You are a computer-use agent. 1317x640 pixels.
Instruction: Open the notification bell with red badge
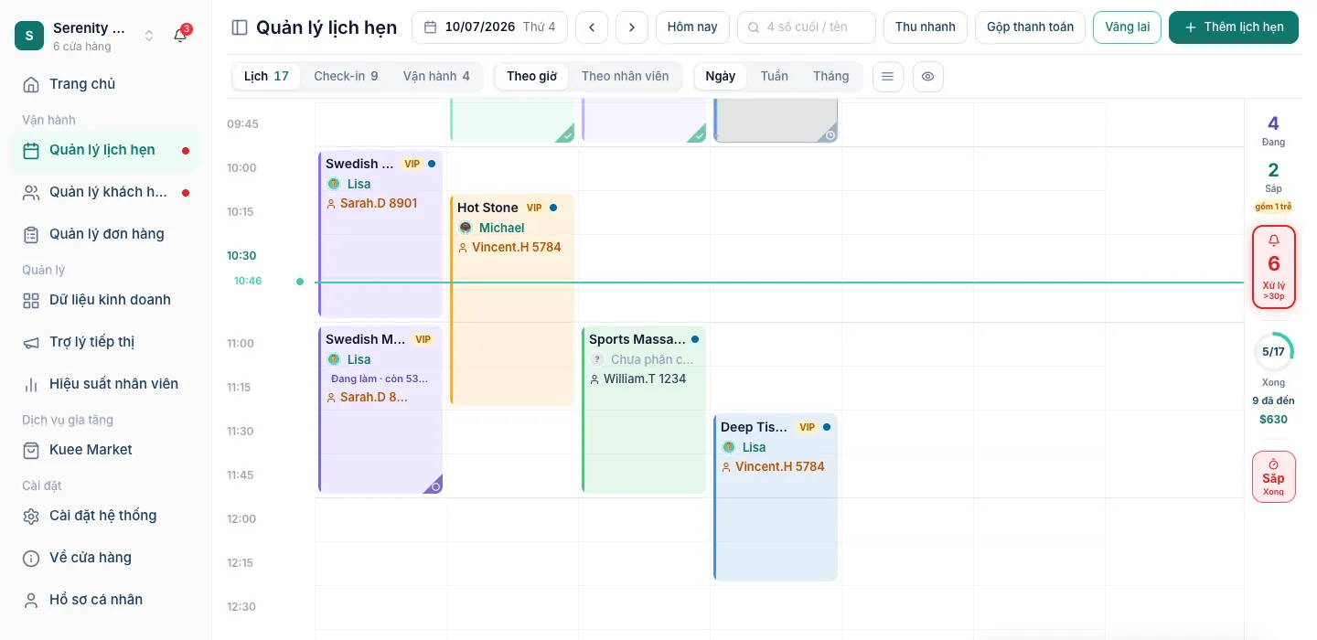(x=181, y=36)
